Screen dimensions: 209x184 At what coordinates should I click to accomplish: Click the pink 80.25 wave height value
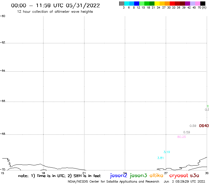pyautogui.click(x=182, y=137)
